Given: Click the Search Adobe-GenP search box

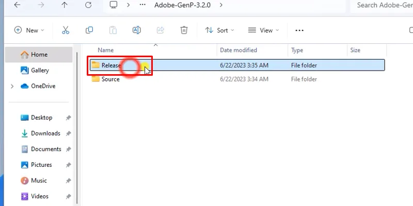Looking at the screenshot, I should pyautogui.click(x=382, y=5).
